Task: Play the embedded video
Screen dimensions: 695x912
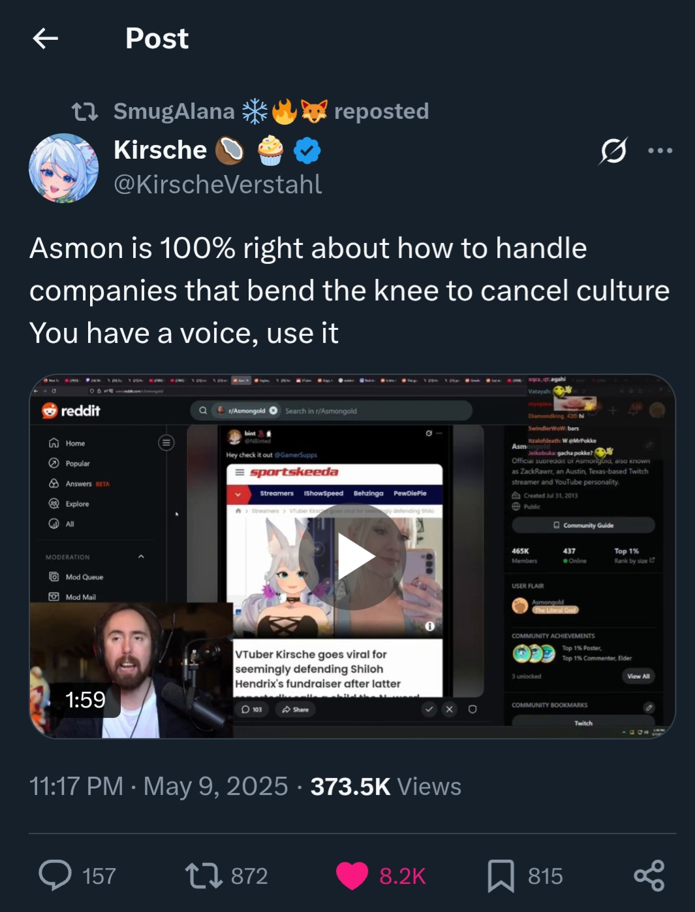Action: 352,557
